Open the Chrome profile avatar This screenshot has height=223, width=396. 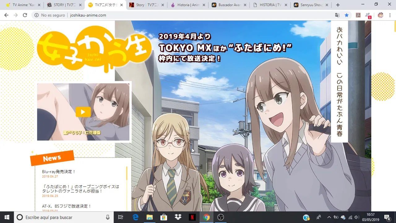pos(381,15)
